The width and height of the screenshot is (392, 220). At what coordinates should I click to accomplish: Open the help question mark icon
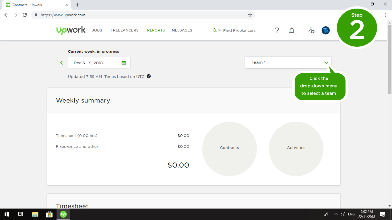277,30
